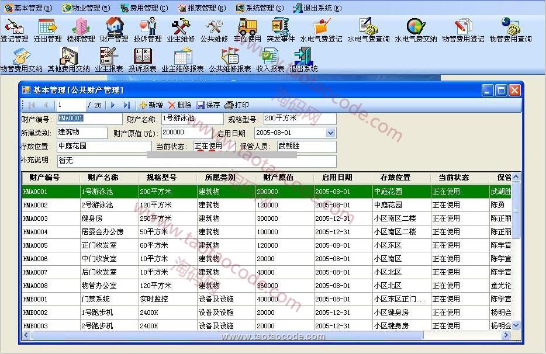The width and height of the screenshot is (546, 354).
Task: Open the 基本管理 menu
Action: 28,8
